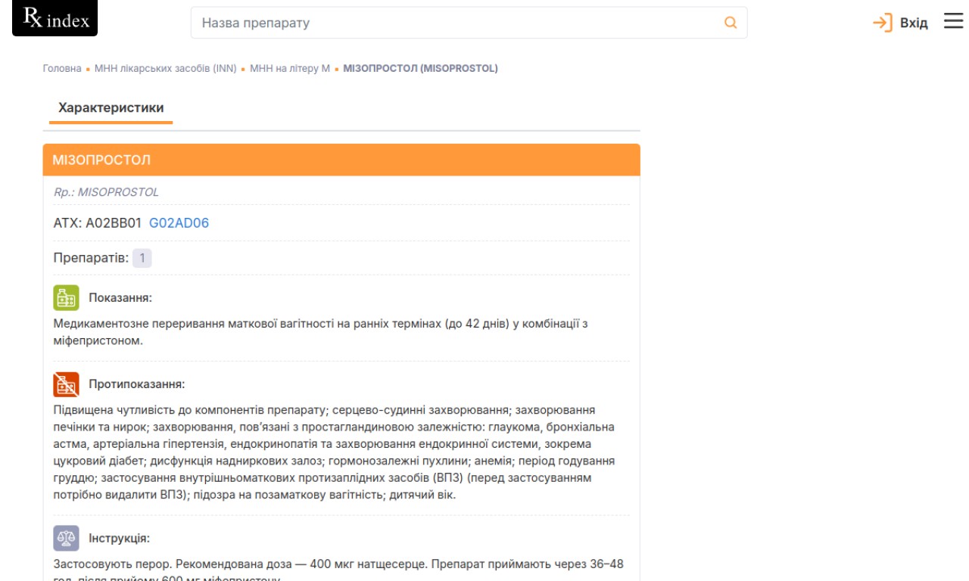Image resolution: width=969 pixels, height=581 pixels.
Task: Open МНН лікарських засобів (INN) breadcrumb
Action: coord(165,68)
